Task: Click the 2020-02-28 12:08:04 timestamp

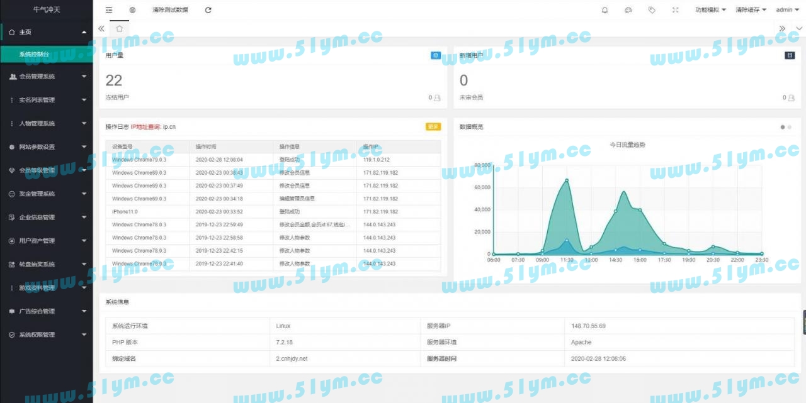Action: pyautogui.click(x=219, y=160)
